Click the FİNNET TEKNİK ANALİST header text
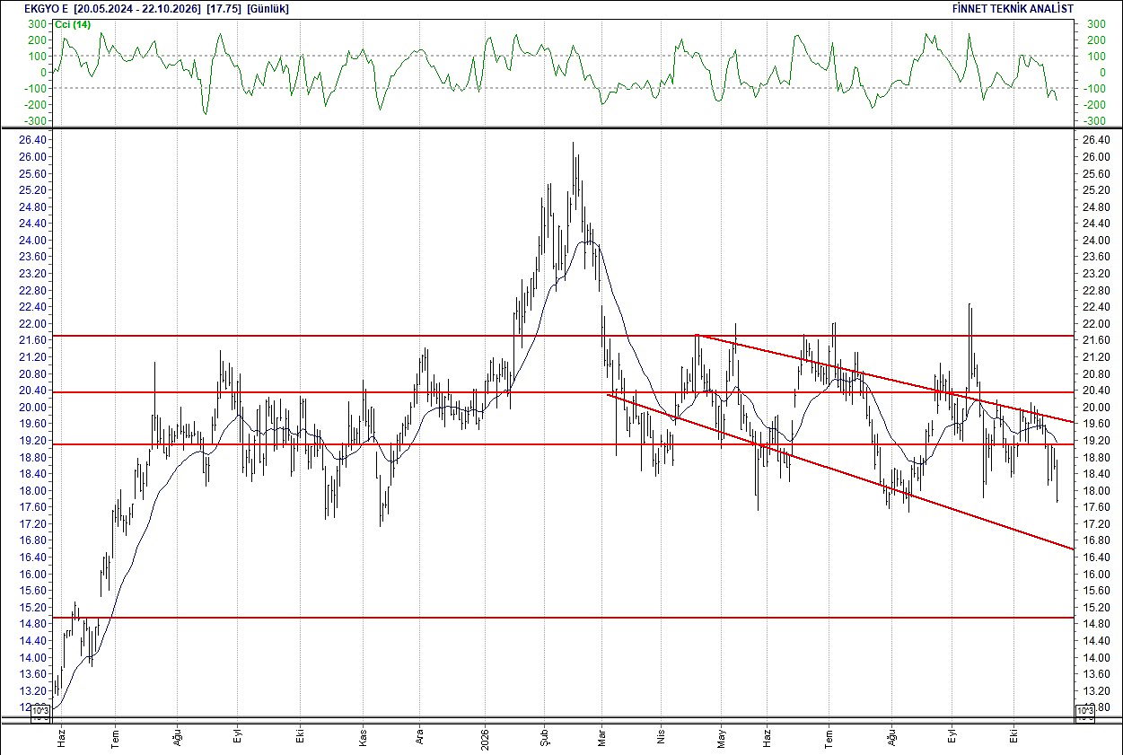 point(1012,8)
